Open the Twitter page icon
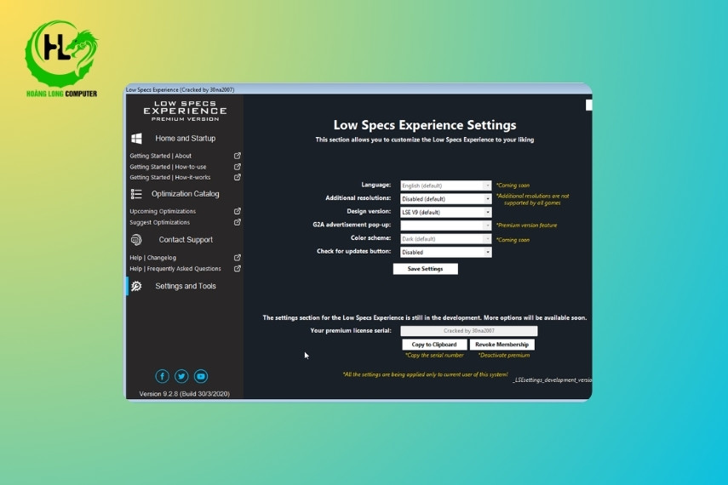 pos(181,376)
